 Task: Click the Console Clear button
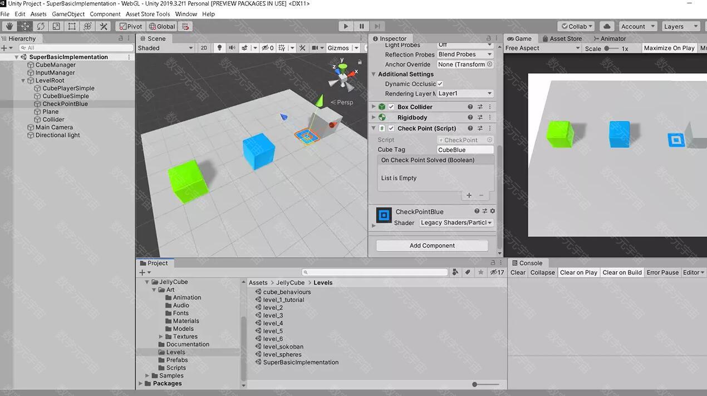(x=518, y=273)
